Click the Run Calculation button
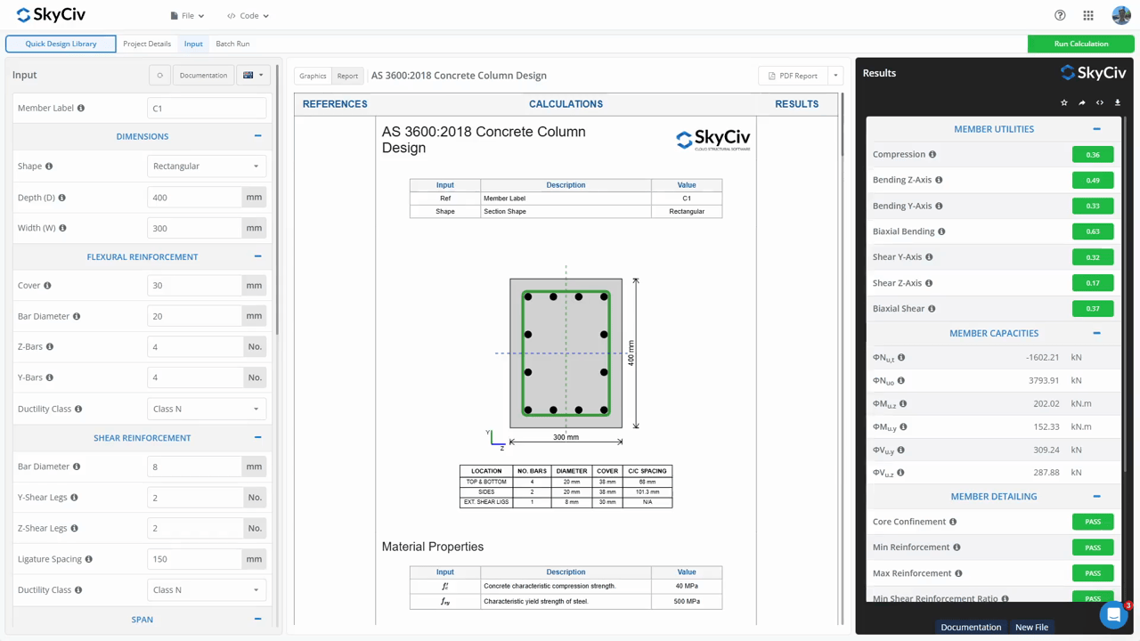The image size is (1140, 641). [1081, 44]
